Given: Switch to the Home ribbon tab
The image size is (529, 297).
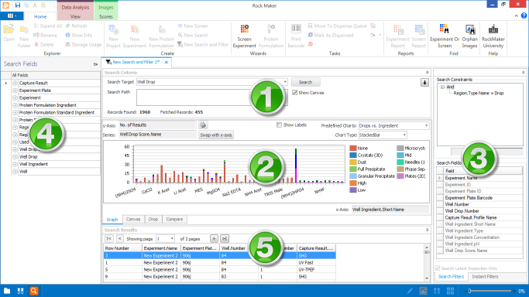Looking at the screenshot, I should 40,16.
